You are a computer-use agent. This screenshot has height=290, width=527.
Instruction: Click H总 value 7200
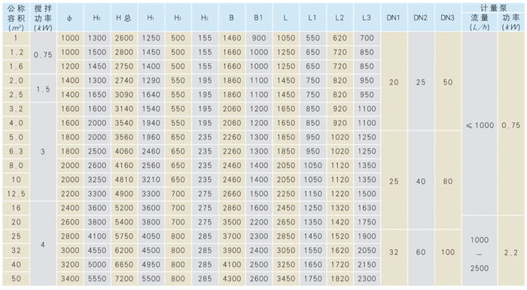[x=123, y=279]
